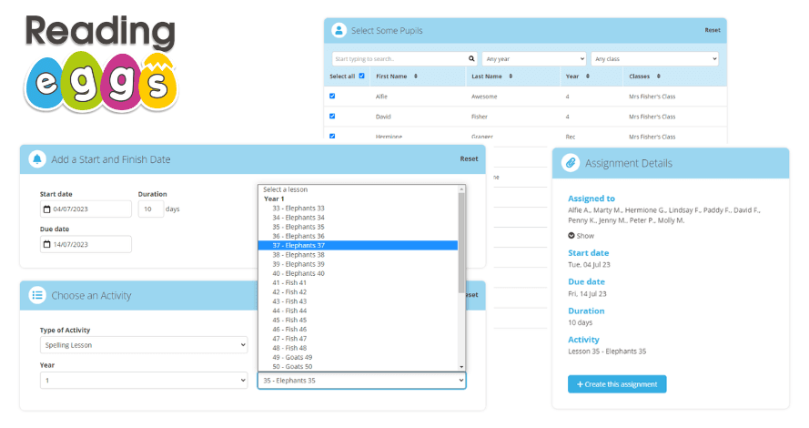809x428 pixels.
Task: Click Reset in the Select Some Pupils panel
Action: coord(712,30)
